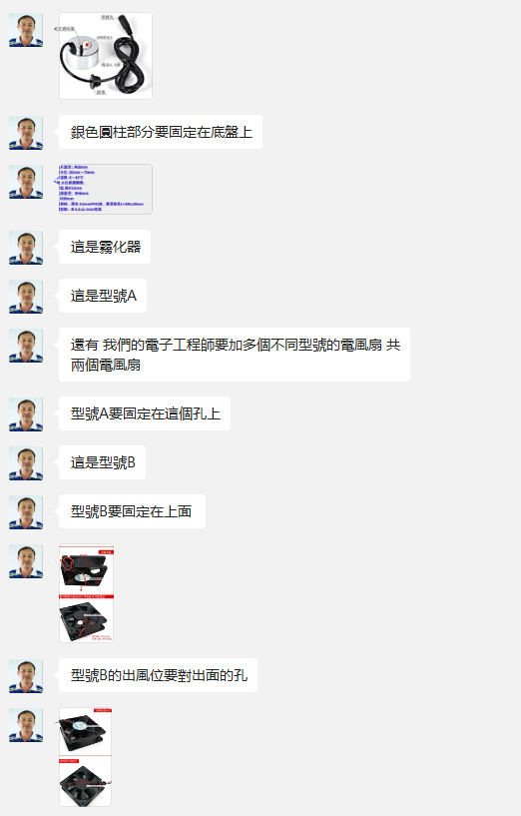The width and height of the screenshot is (521, 816).
Task: Click the avatar beside the atomizer photo
Action: coord(26,30)
